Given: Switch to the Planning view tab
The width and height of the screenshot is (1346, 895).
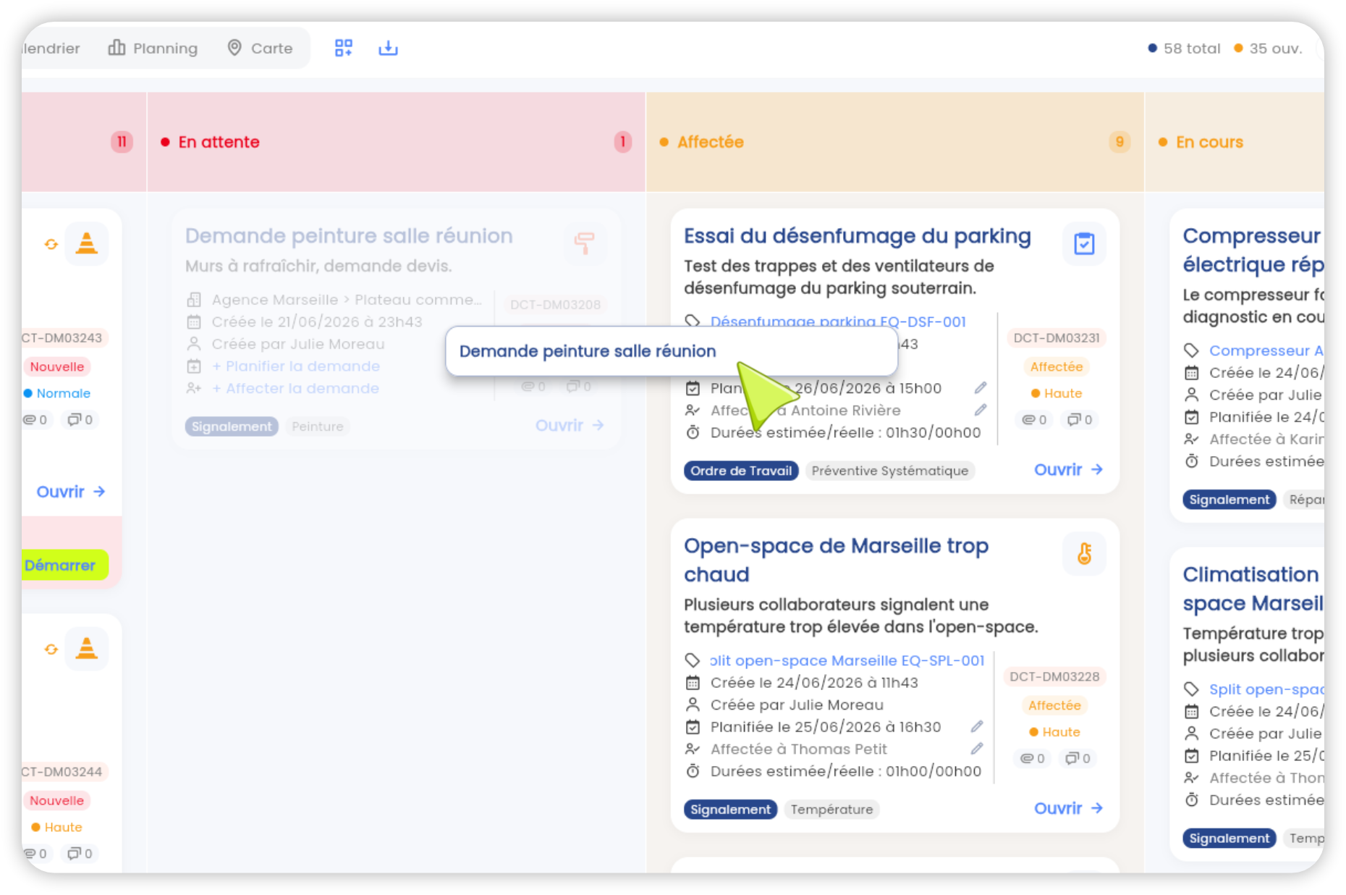Looking at the screenshot, I should point(153,48).
